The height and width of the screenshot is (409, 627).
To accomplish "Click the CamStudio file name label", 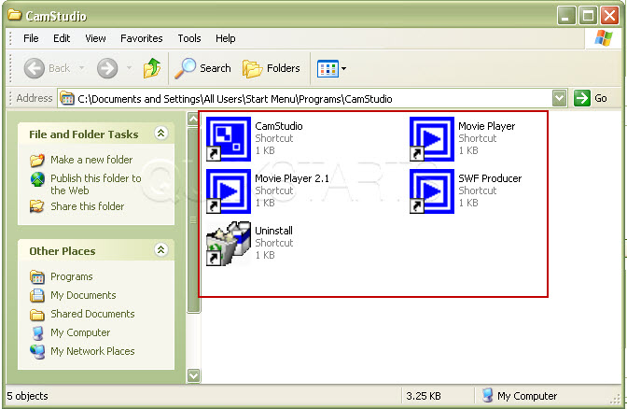I will tap(279, 126).
